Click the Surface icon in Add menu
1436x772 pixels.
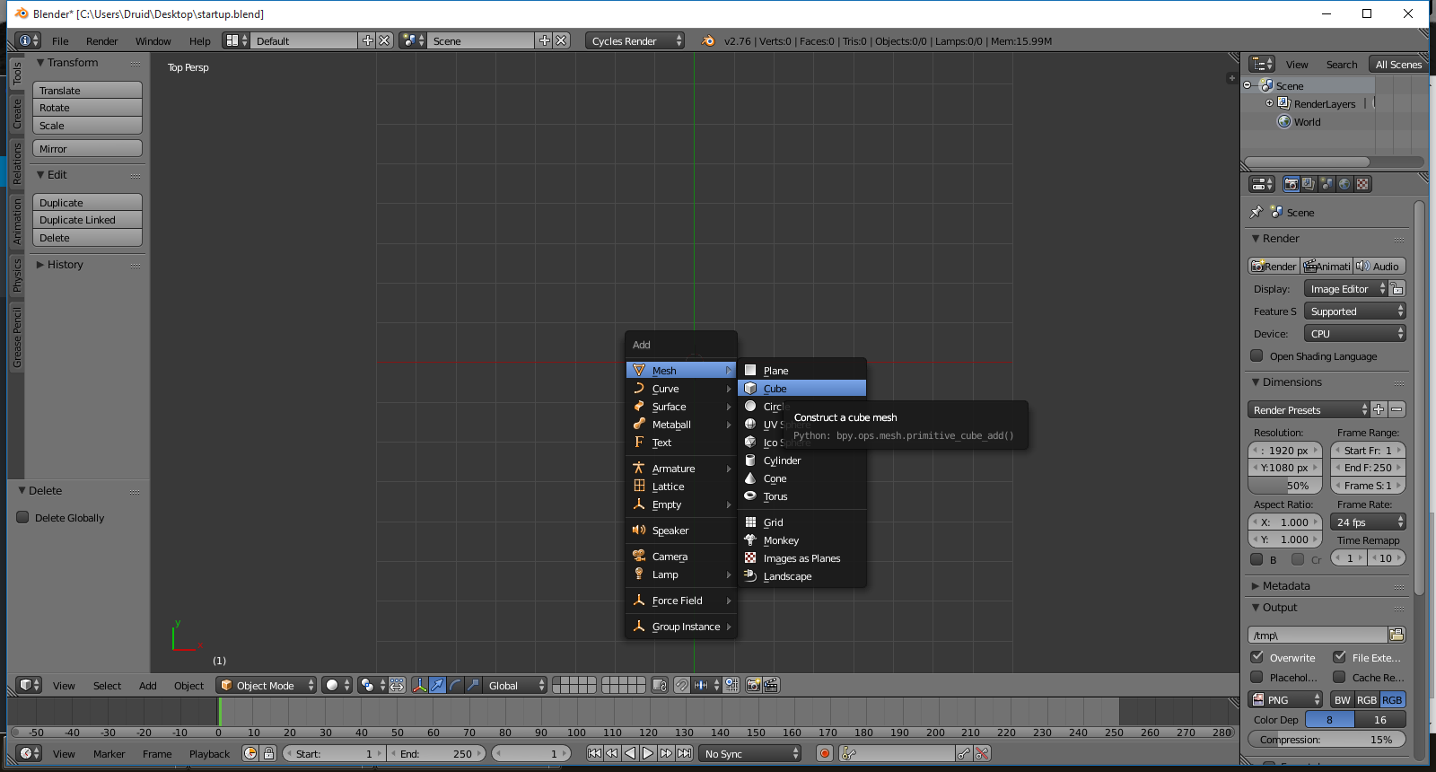click(x=639, y=406)
